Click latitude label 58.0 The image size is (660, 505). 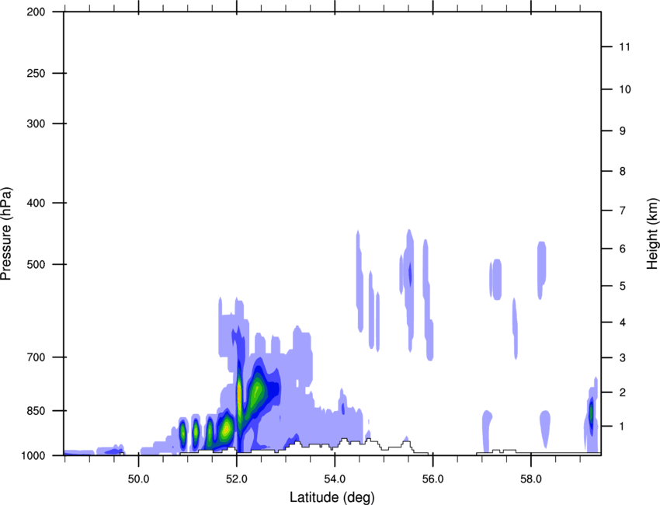tap(531, 479)
